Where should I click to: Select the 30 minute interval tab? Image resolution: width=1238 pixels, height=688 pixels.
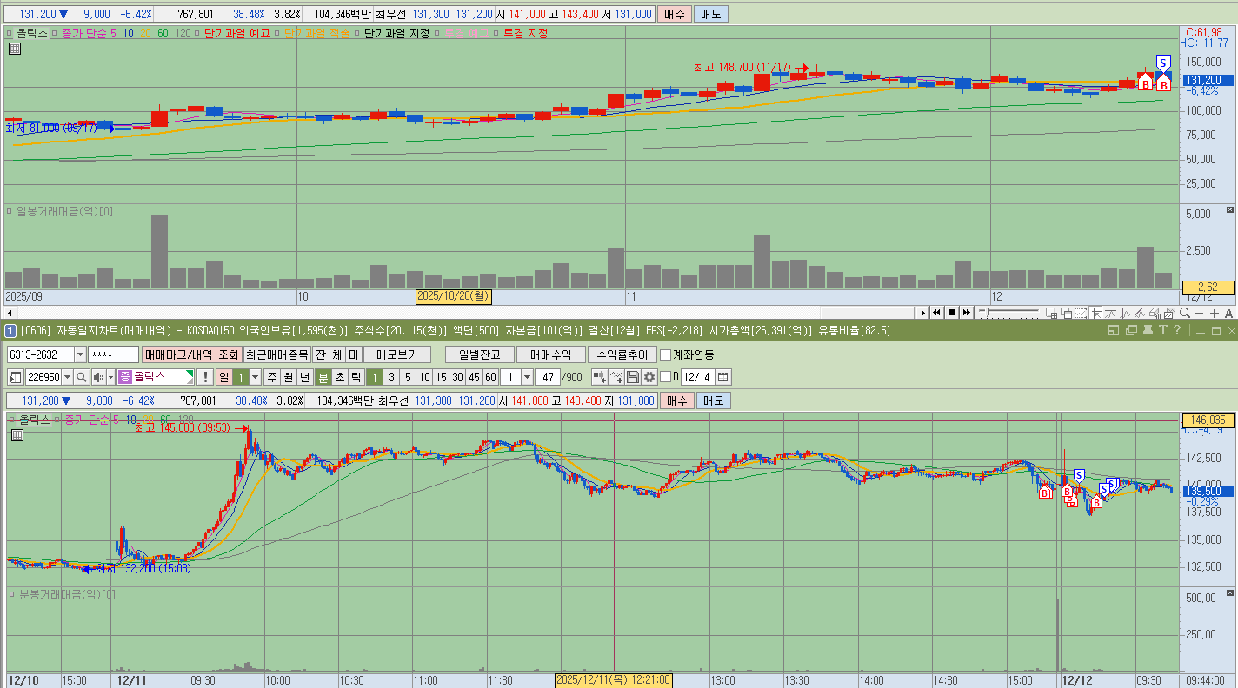[457, 377]
